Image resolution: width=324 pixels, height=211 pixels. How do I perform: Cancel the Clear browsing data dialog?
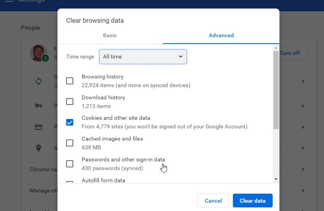click(213, 201)
